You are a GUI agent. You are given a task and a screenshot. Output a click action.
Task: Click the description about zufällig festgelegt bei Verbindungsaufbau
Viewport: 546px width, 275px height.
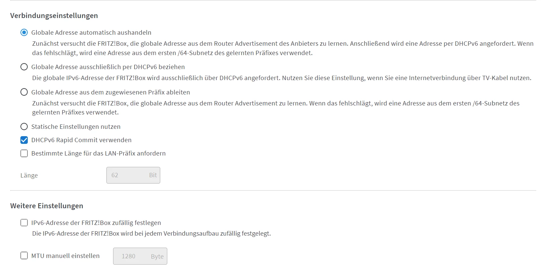pyautogui.click(x=151, y=234)
